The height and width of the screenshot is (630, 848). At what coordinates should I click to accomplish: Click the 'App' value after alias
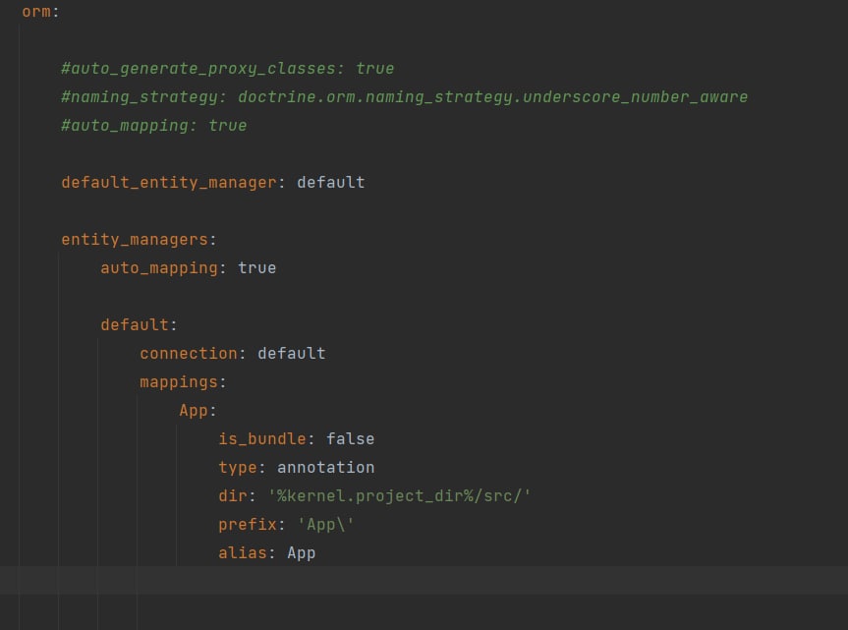click(x=302, y=553)
